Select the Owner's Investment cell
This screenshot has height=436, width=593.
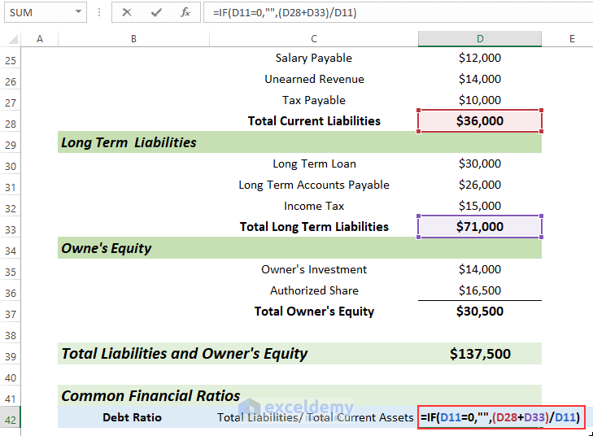(313, 269)
